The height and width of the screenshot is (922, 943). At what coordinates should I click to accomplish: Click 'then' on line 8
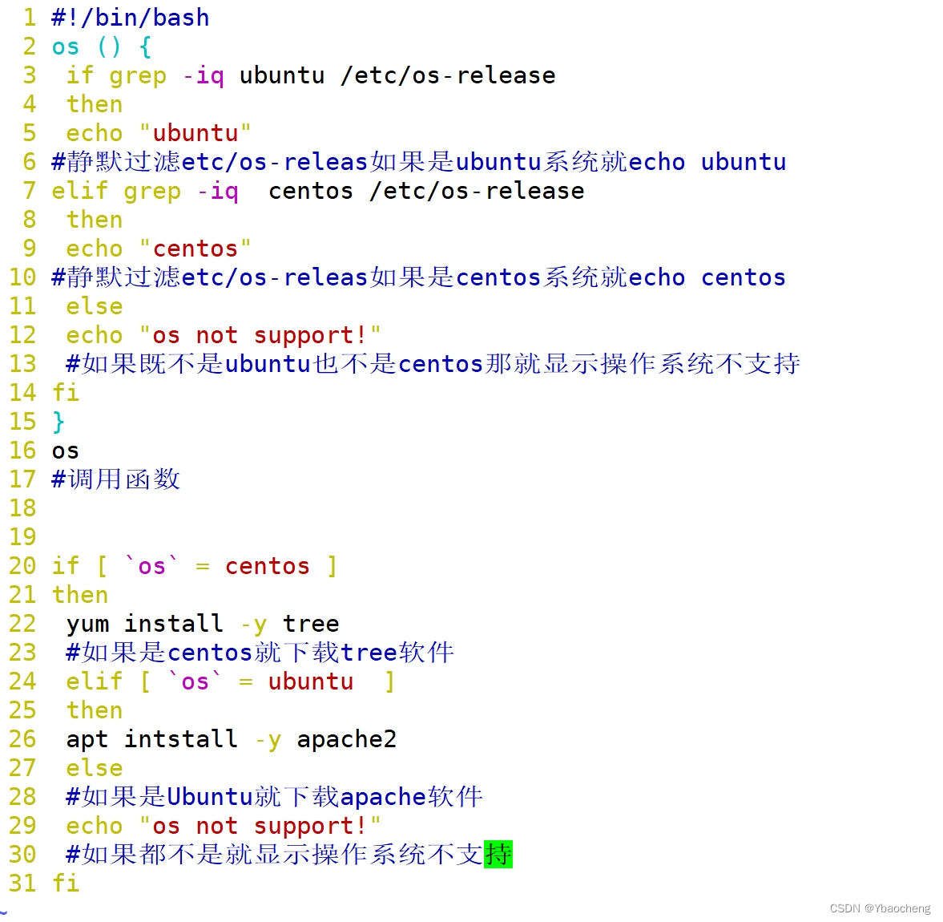coord(95,220)
